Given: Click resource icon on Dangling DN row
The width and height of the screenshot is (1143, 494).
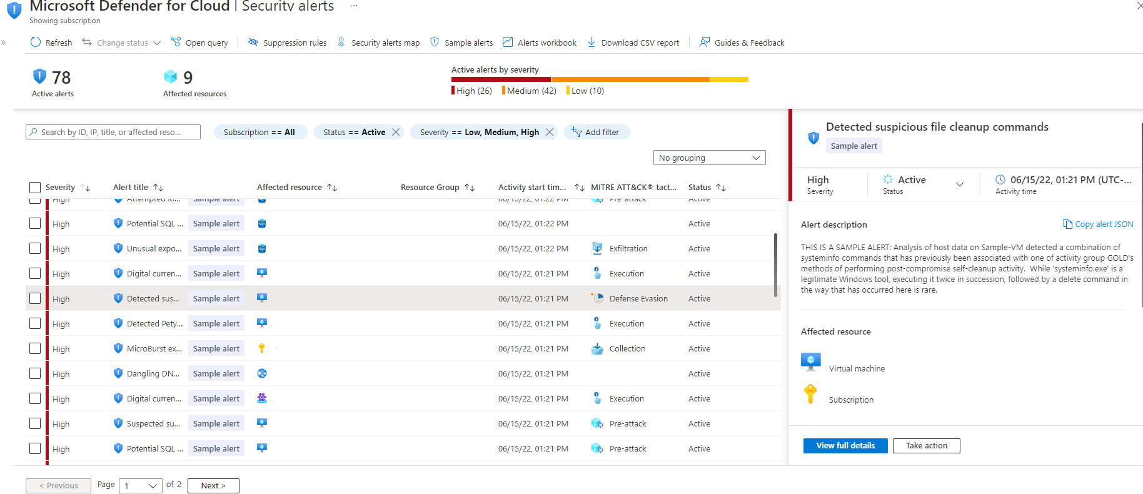Looking at the screenshot, I should (262, 373).
